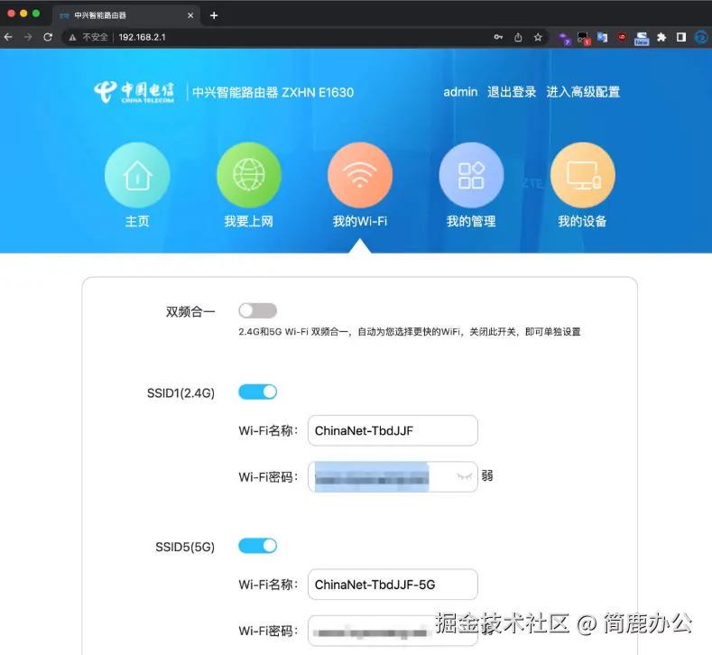Open 进入高级配置 advanced settings

pyautogui.click(x=583, y=92)
